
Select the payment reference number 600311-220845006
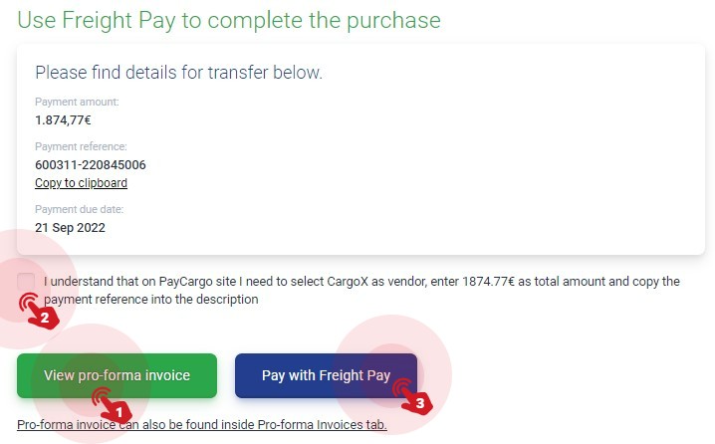coord(91,164)
